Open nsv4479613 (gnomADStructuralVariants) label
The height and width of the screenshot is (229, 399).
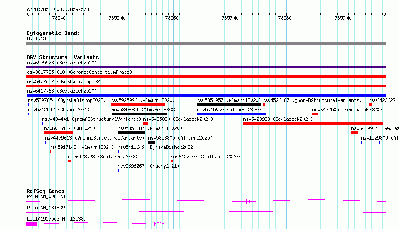pyautogui.click(x=95, y=138)
